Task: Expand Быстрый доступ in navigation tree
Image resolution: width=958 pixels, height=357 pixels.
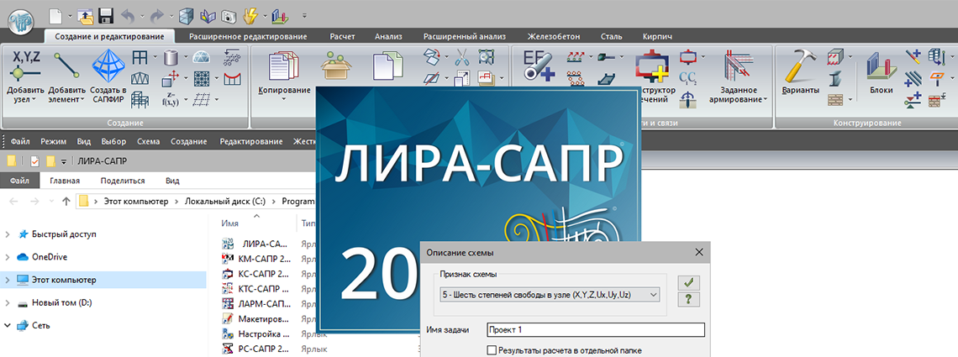Action: coord(8,234)
